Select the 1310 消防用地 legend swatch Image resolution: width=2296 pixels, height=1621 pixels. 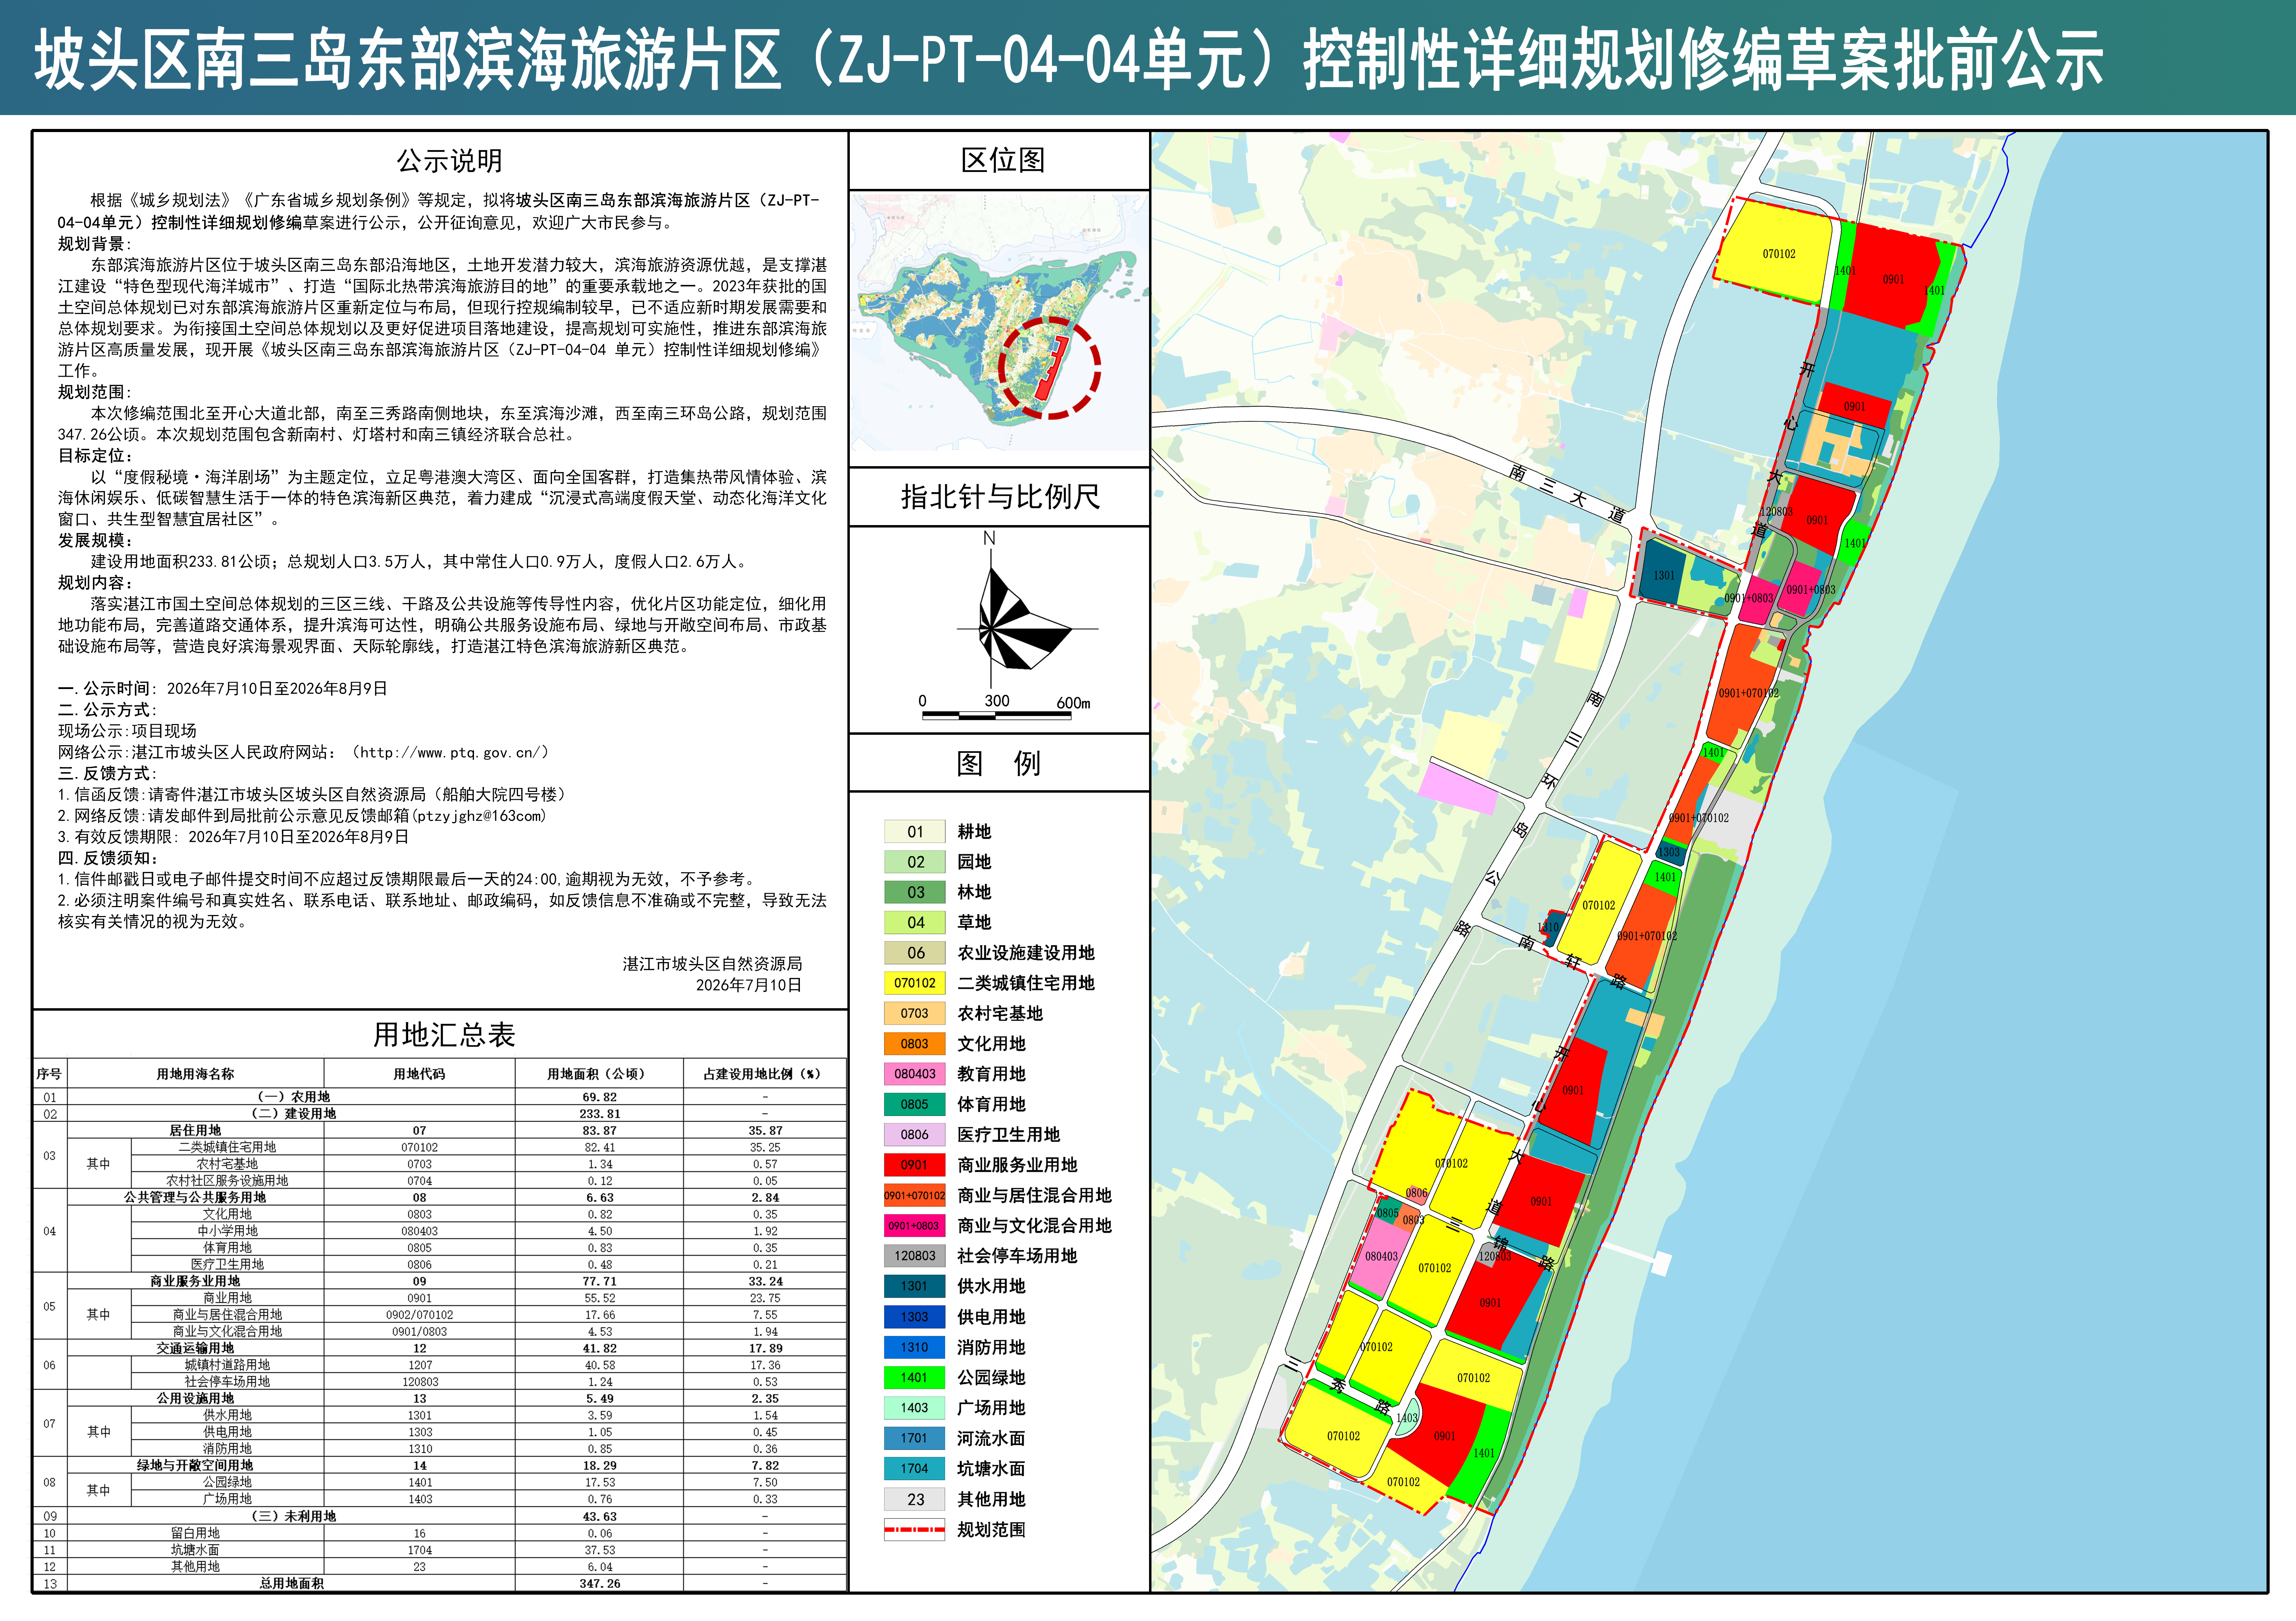click(x=914, y=1347)
